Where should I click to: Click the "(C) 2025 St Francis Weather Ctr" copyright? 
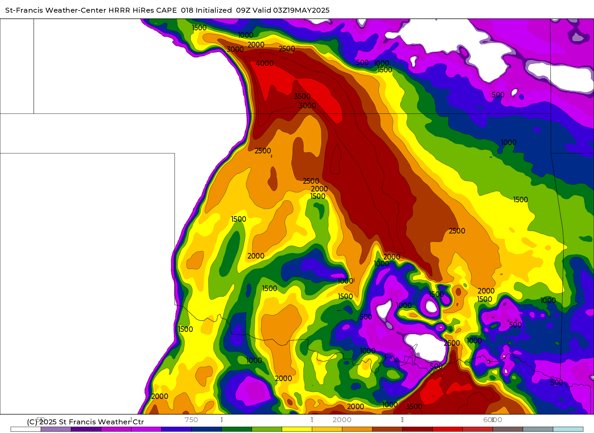pos(85,422)
